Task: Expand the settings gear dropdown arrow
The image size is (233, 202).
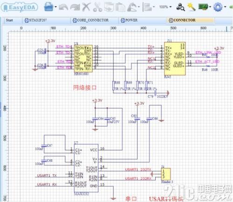Action: click(225, 7)
